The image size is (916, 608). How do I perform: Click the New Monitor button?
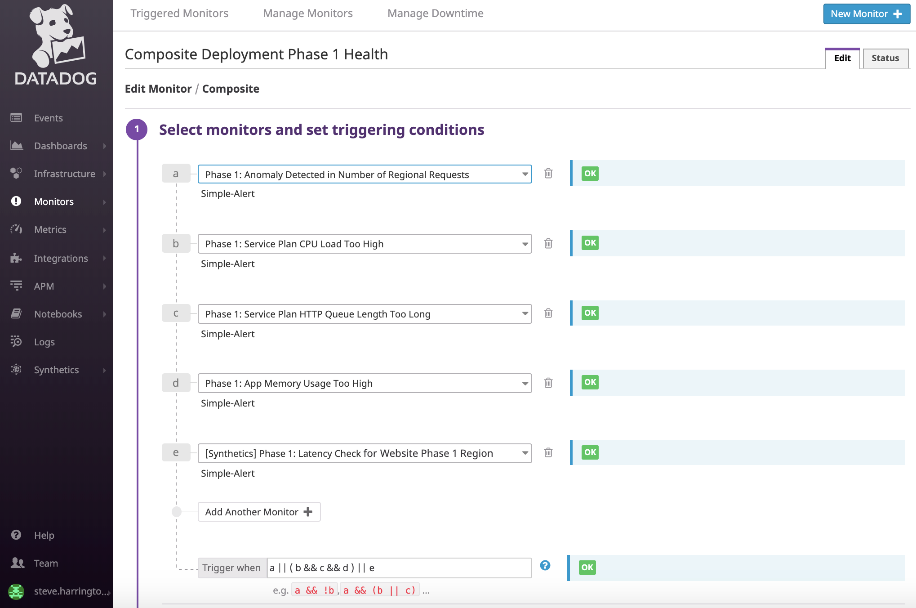tap(866, 13)
